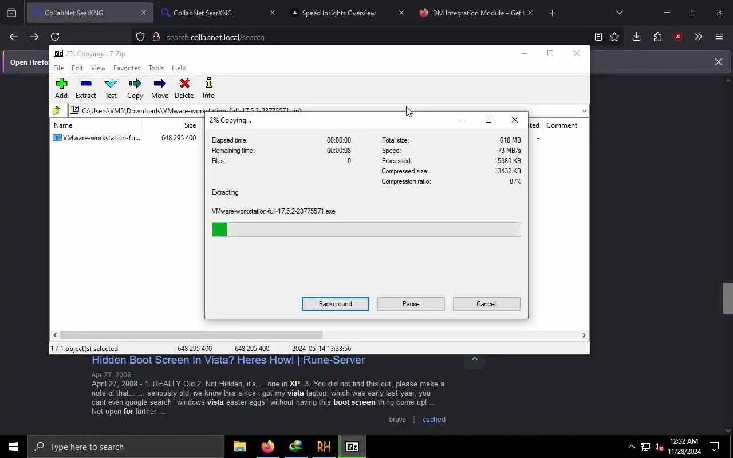Open a new Firefox tab
Screen dimensions: 733x458
coord(552,13)
